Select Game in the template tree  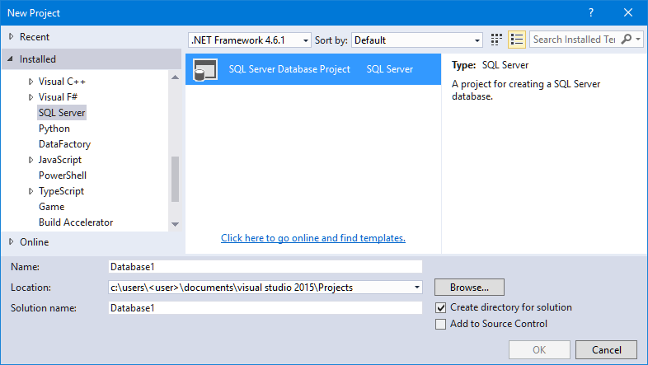click(51, 207)
